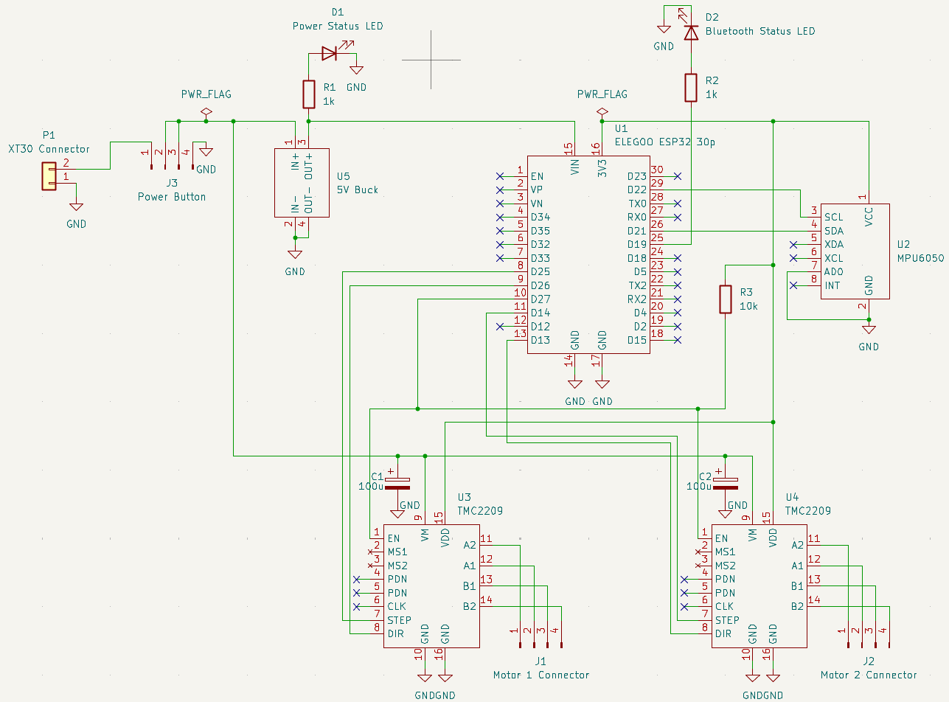Select the U2 MPU6050 component body
Viewport: 949px width, 702px height.
pyautogui.click(x=855, y=251)
